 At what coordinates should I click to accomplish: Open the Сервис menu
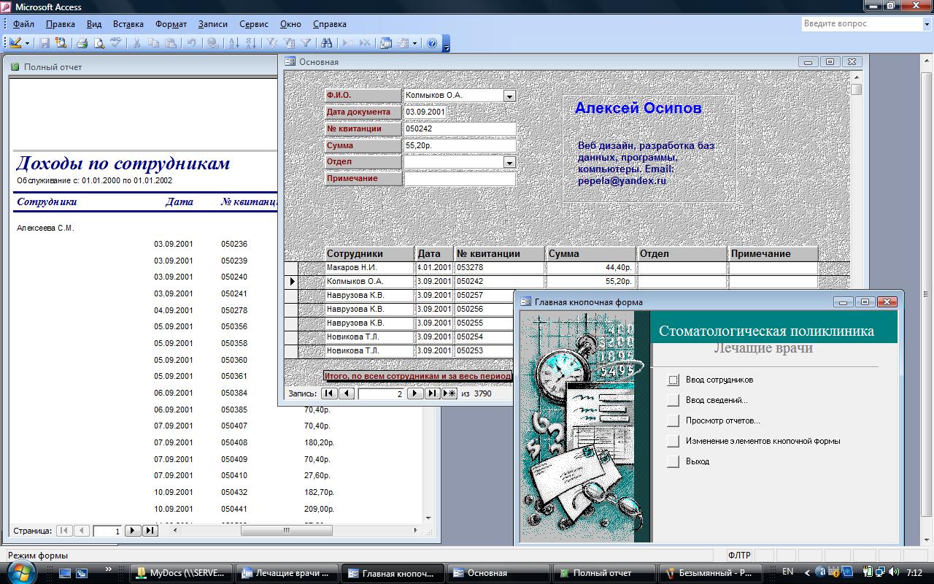(x=253, y=24)
